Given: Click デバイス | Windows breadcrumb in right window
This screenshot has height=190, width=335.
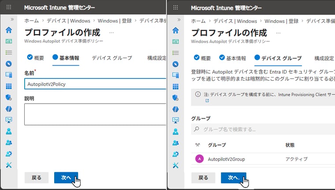Looking at the screenshot, I should [x=235, y=21].
